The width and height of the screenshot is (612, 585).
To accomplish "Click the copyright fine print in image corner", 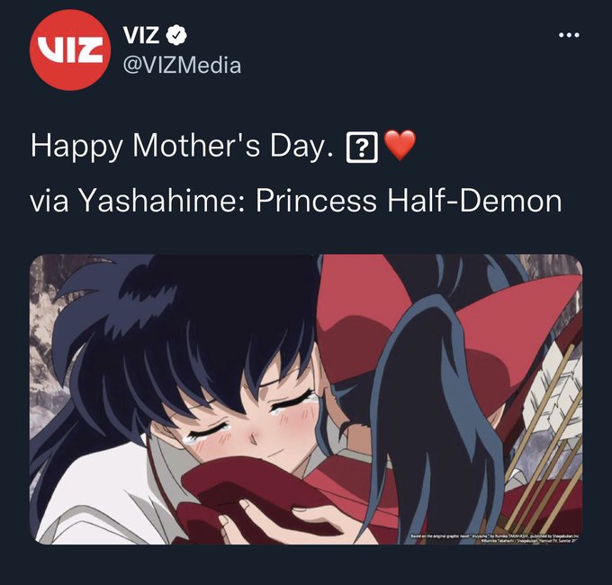I will pos(494,539).
